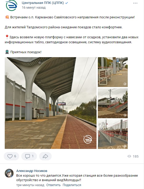Click the eye views counter icon
The image size is (144, 189).
[129, 156]
